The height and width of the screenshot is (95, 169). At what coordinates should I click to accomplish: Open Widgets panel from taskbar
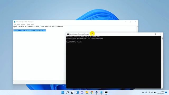[77, 92]
